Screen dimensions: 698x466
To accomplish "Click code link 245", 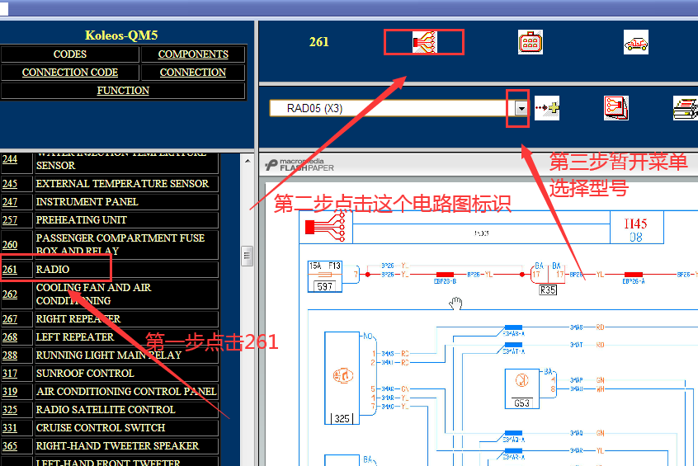I will (x=10, y=184).
